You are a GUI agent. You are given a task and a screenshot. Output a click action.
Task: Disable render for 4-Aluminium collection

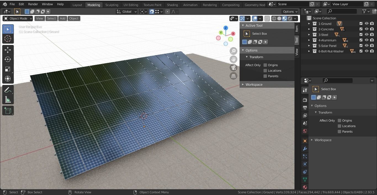372,40
